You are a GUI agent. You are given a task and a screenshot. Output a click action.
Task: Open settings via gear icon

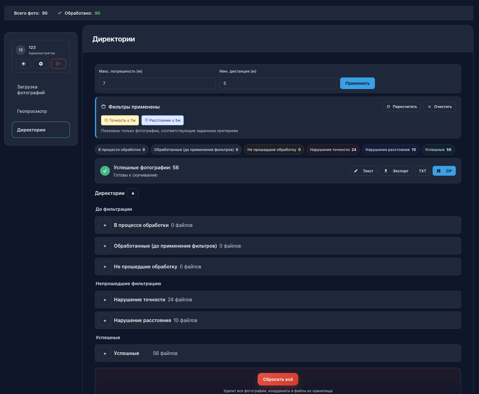click(x=41, y=64)
